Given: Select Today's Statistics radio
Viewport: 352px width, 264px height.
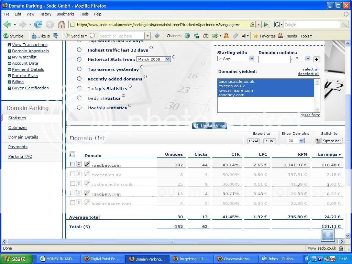Looking at the screenshot, I should [x=79, y=88].
